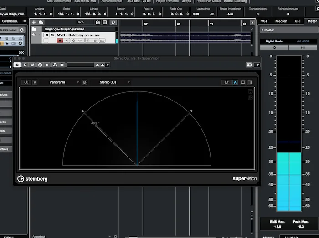Click ruler at bar 73
Viewport: 319px width, 238px height.
pos(211,24)
